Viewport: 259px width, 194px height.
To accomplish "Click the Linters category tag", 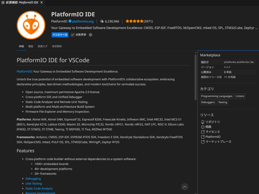I will [240, 96].
